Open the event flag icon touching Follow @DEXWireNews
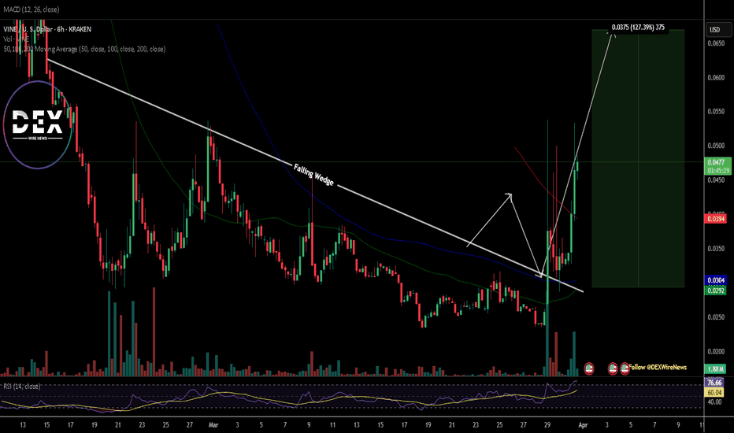Image resolution: width=734 pixels, height=433 pixels. 625,369
